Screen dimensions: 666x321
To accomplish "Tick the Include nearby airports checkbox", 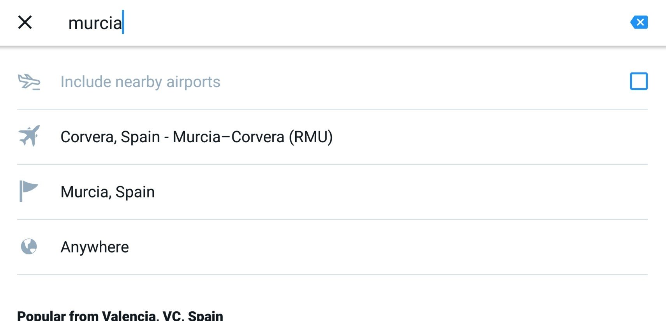I will [x=639, y=81].
